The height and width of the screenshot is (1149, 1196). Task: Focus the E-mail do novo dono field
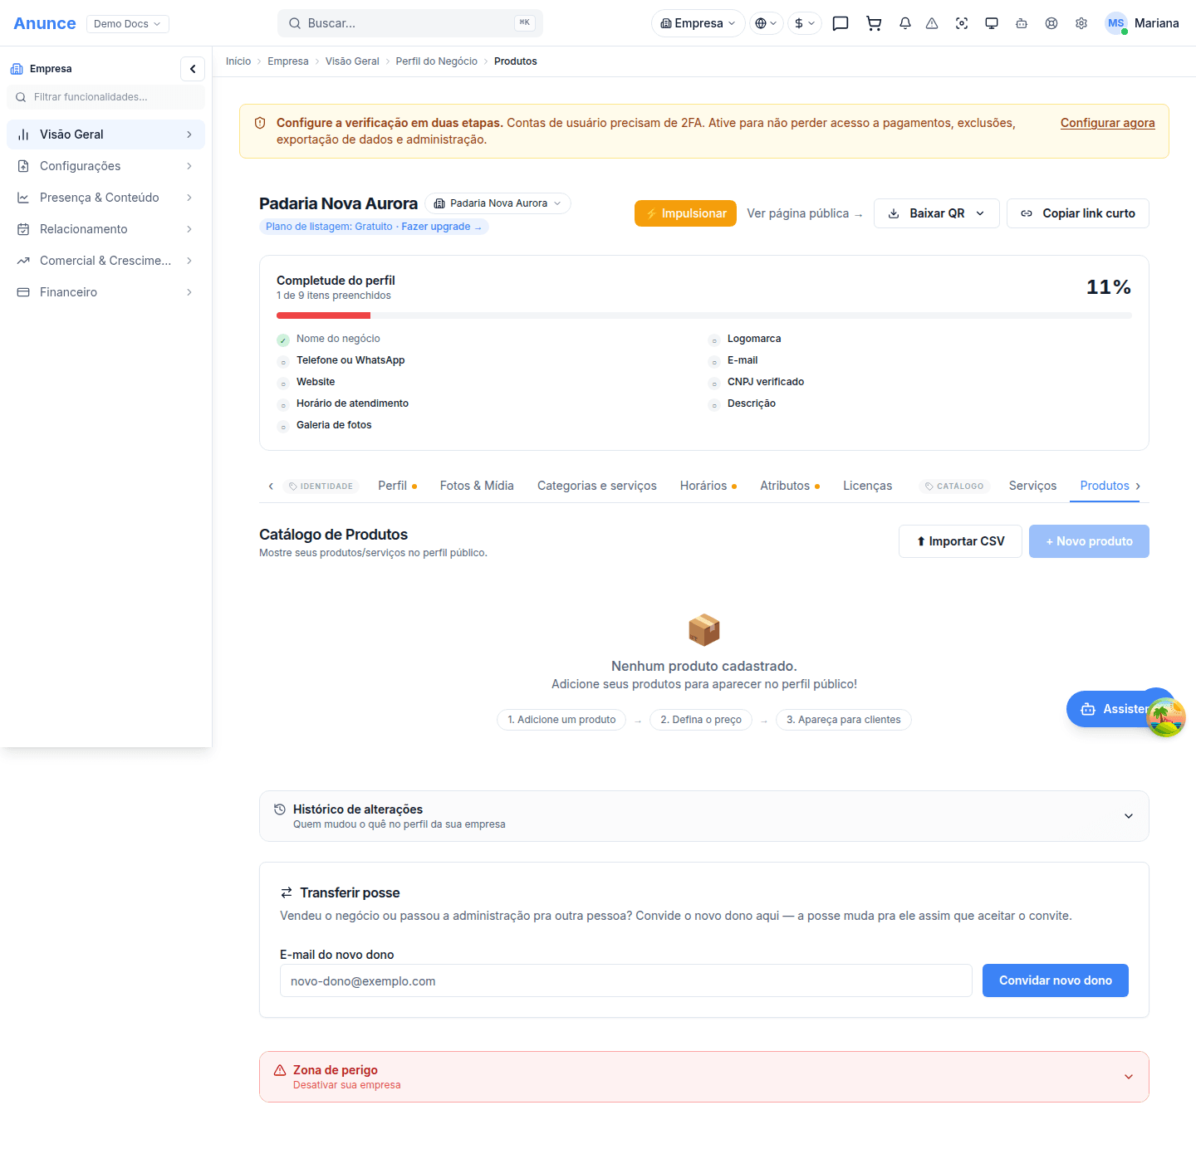[x=626, y=980]
